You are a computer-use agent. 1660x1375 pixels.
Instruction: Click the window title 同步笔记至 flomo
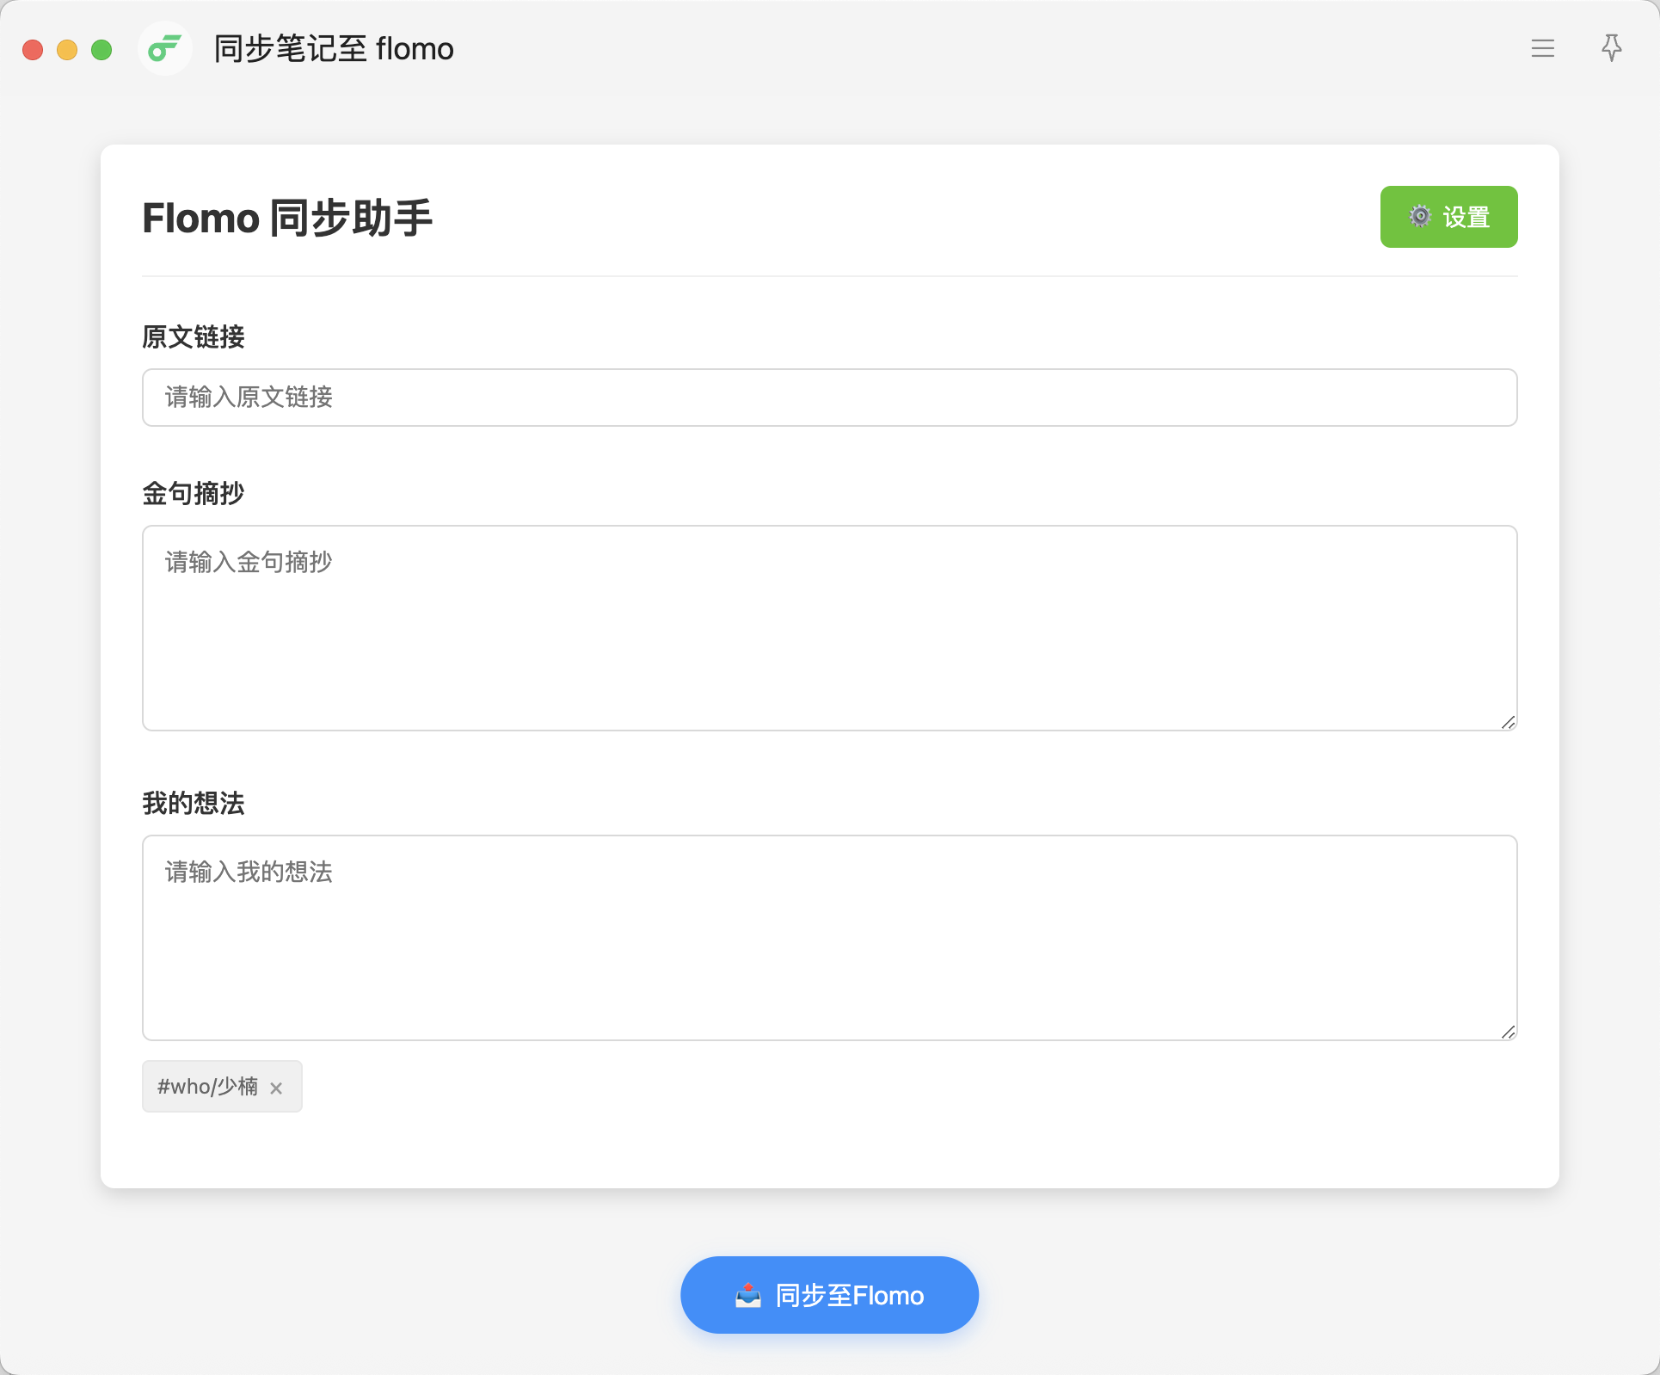[334, 49]
